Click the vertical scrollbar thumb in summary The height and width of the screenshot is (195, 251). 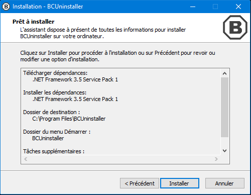coord(224,107)
